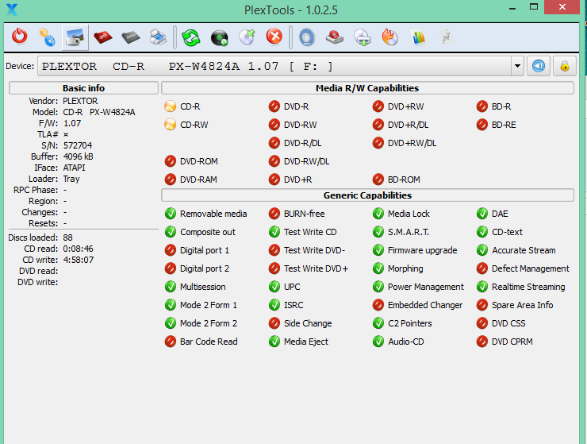Image resolution: width=587 pixels, height=444 pixels.
Task: Click the faded graph toolbar icon
Action: click(x=446, y=37)
